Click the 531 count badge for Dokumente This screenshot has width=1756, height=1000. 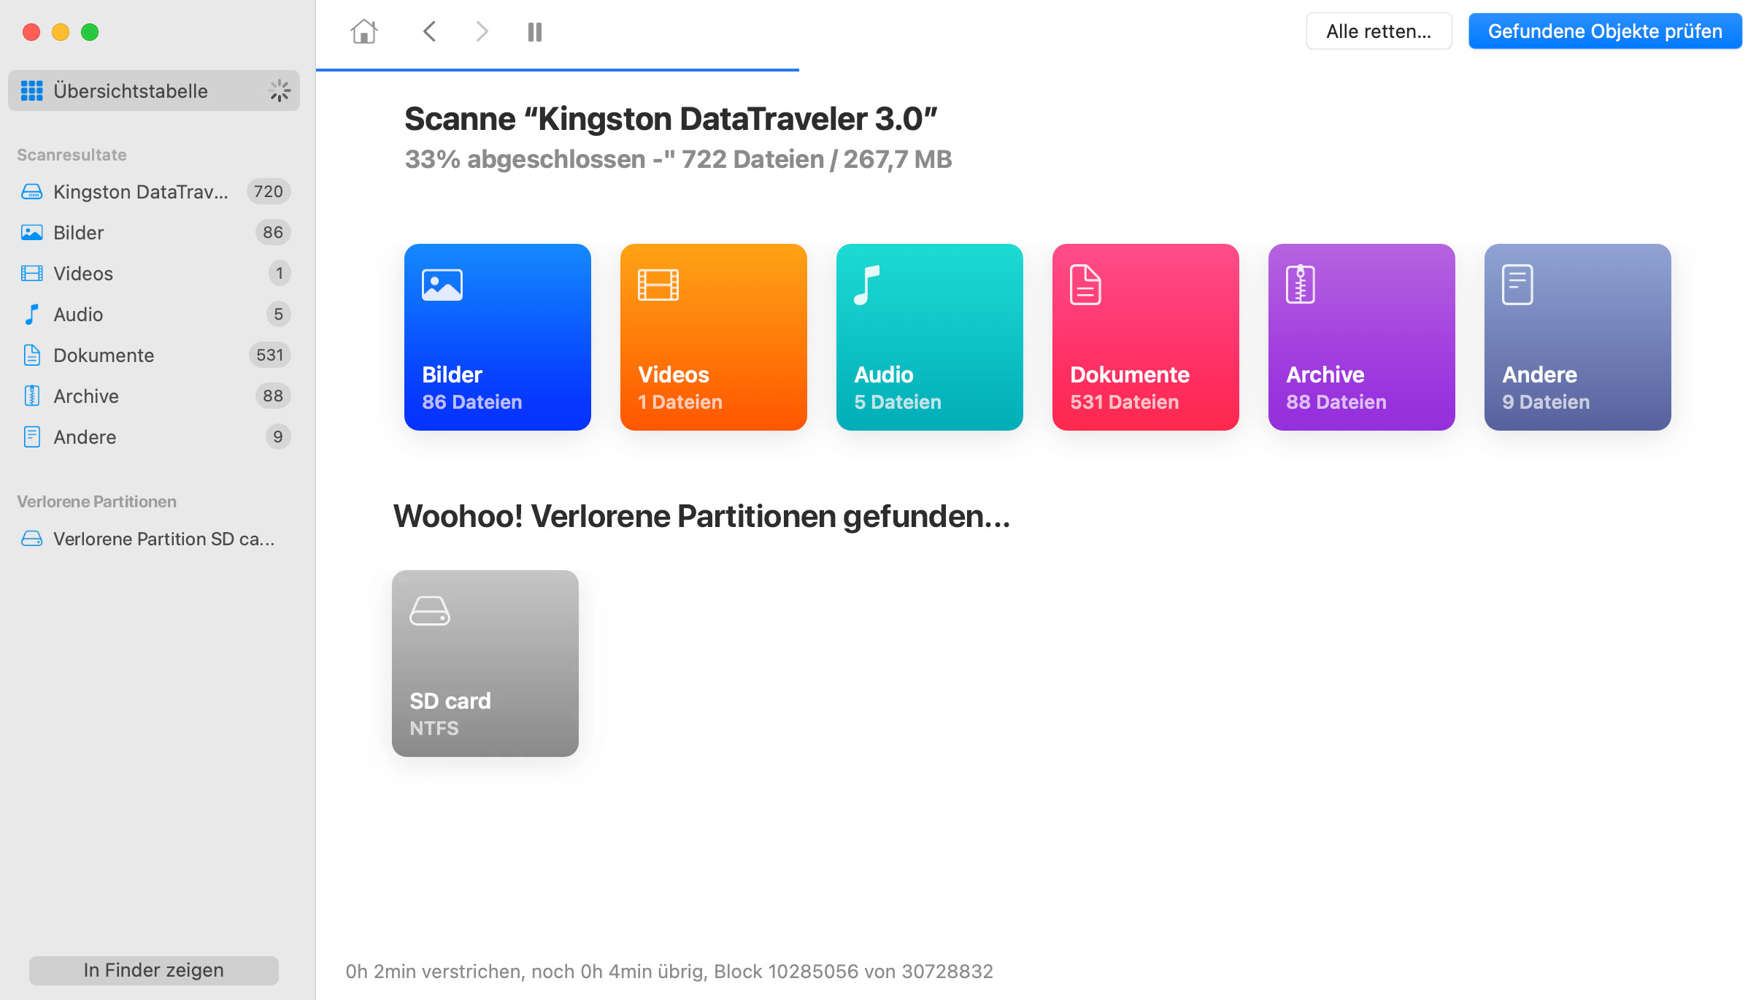(x=270, y=355)
